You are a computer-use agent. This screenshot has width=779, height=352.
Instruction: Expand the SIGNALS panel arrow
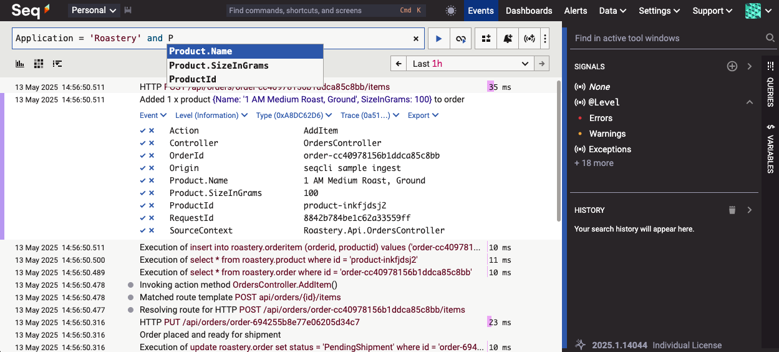click(x=749, y=66)
